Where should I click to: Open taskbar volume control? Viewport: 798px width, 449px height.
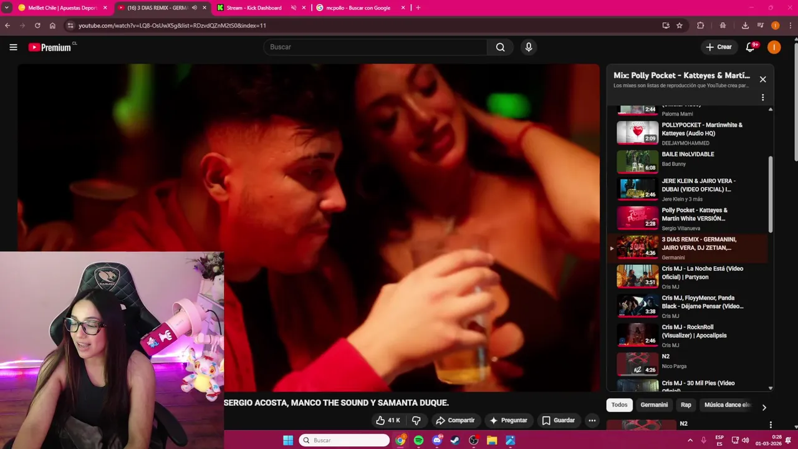(747, 440)
